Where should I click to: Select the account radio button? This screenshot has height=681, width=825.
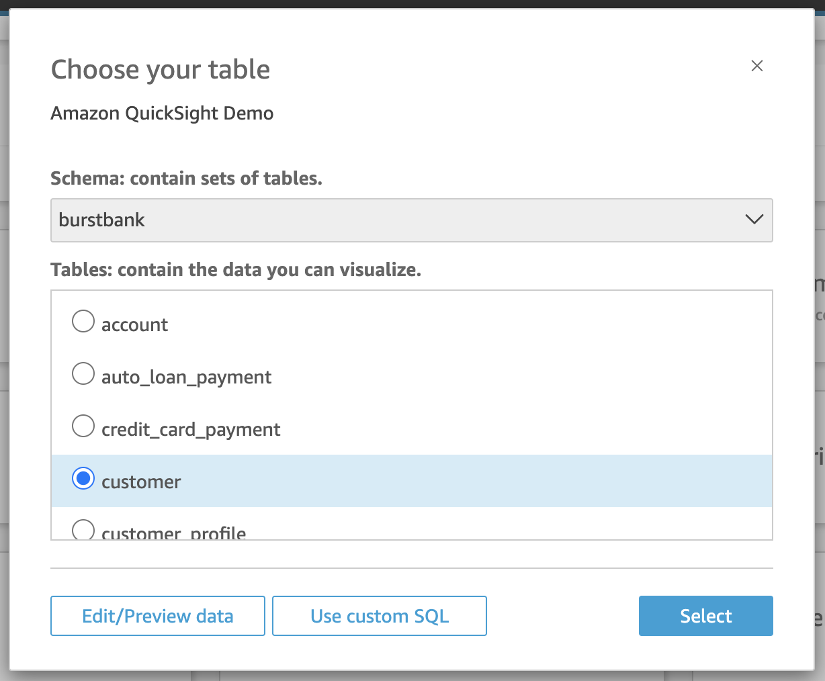click(x=83, y=321)
